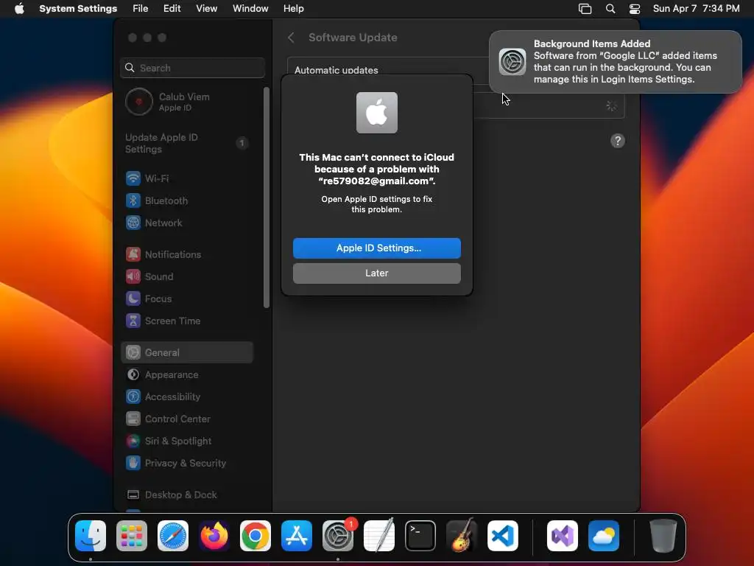The height and width of the screenshot is (566, 754).
Task: Click Background Items Added notification
Action: (616, 62)
